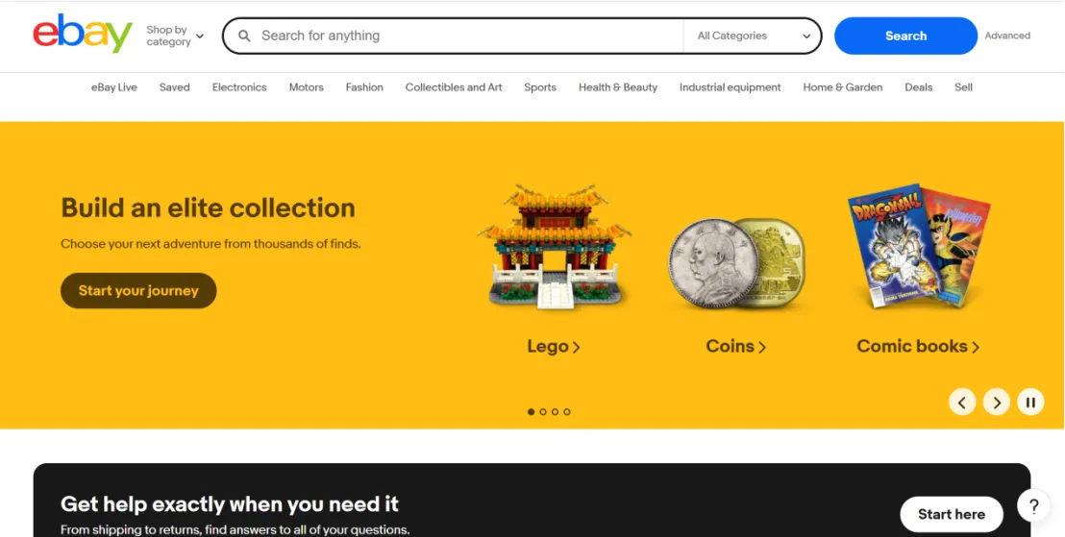
Task: Open Comic books chevron link
Action: point(918,346)
